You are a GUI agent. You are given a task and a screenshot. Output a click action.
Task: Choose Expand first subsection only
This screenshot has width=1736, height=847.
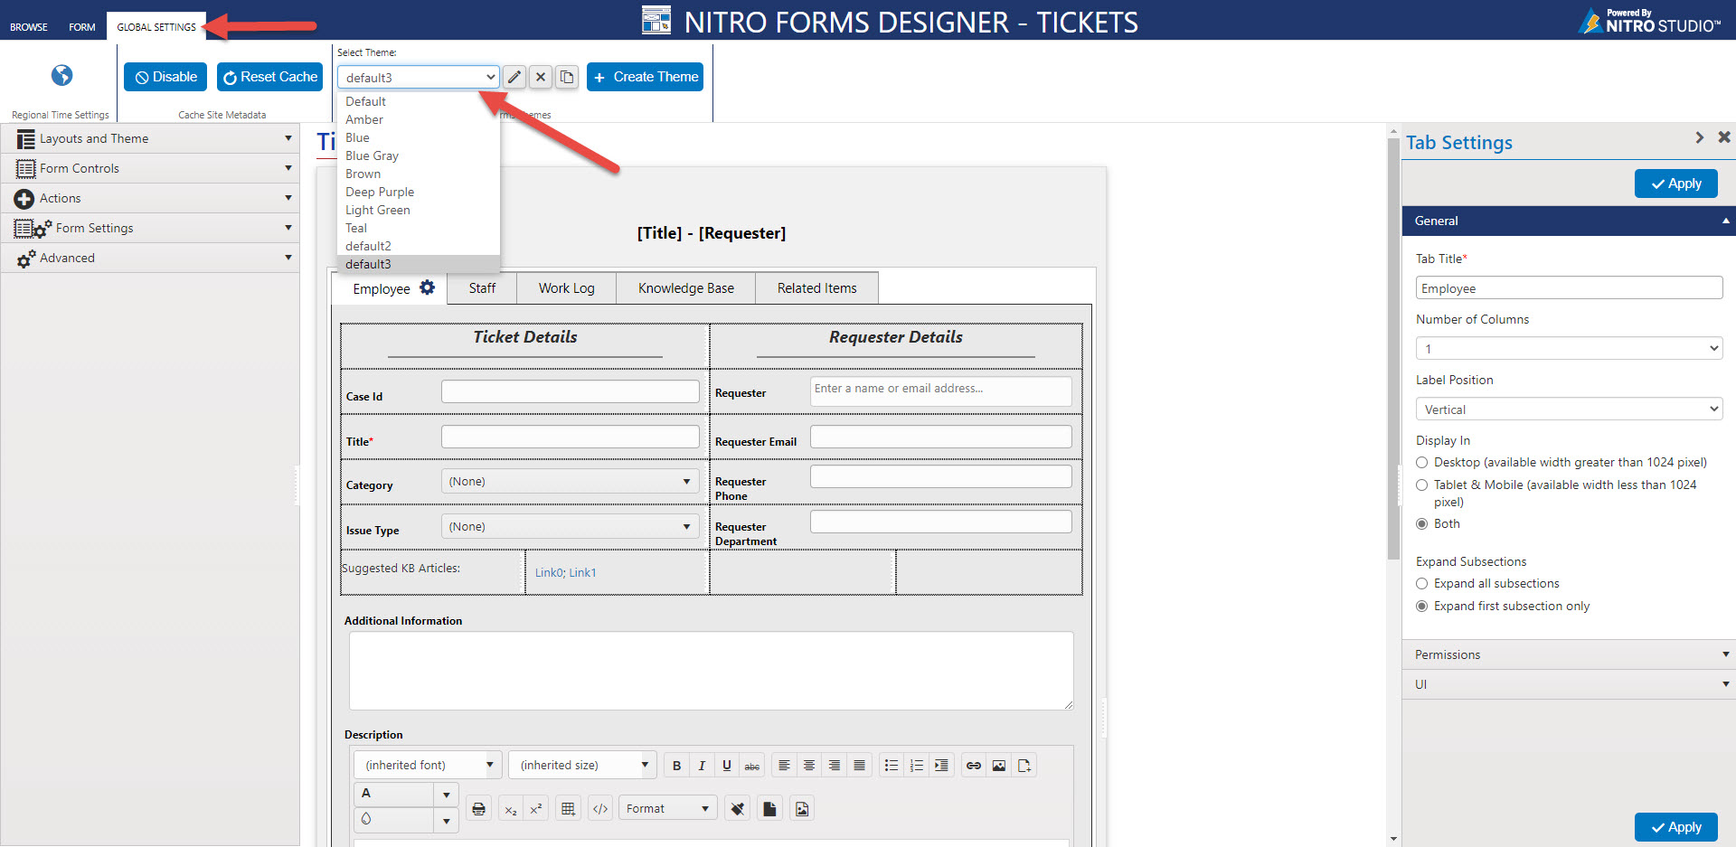pyautogui.click(x=1422, y=607)
